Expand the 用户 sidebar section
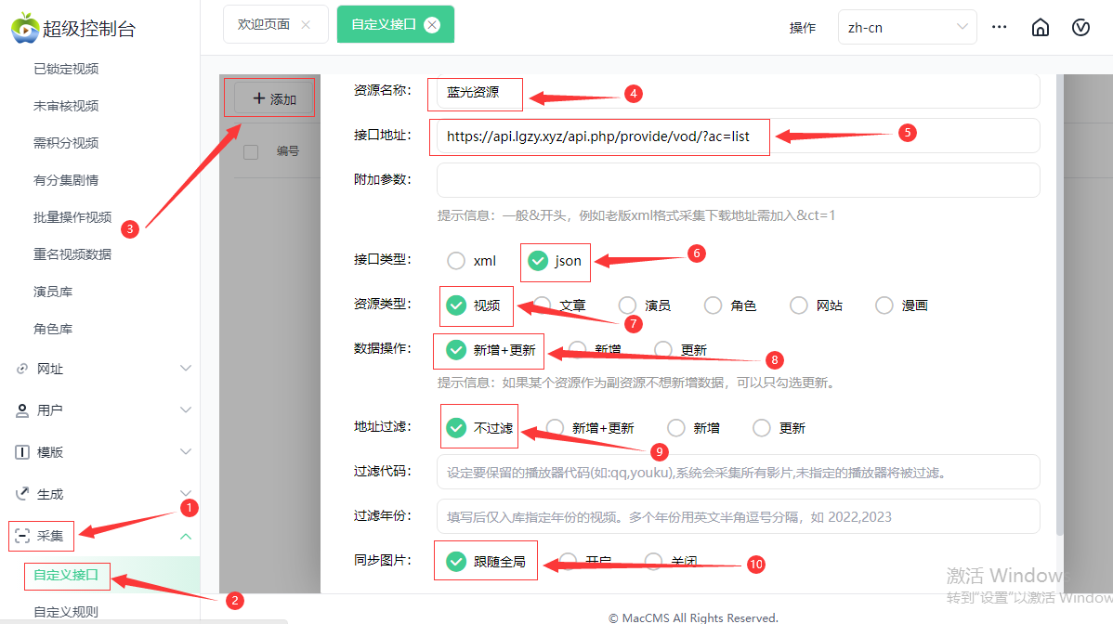The height and width of the screenshot is (624, 1113). tap(185, 410)
